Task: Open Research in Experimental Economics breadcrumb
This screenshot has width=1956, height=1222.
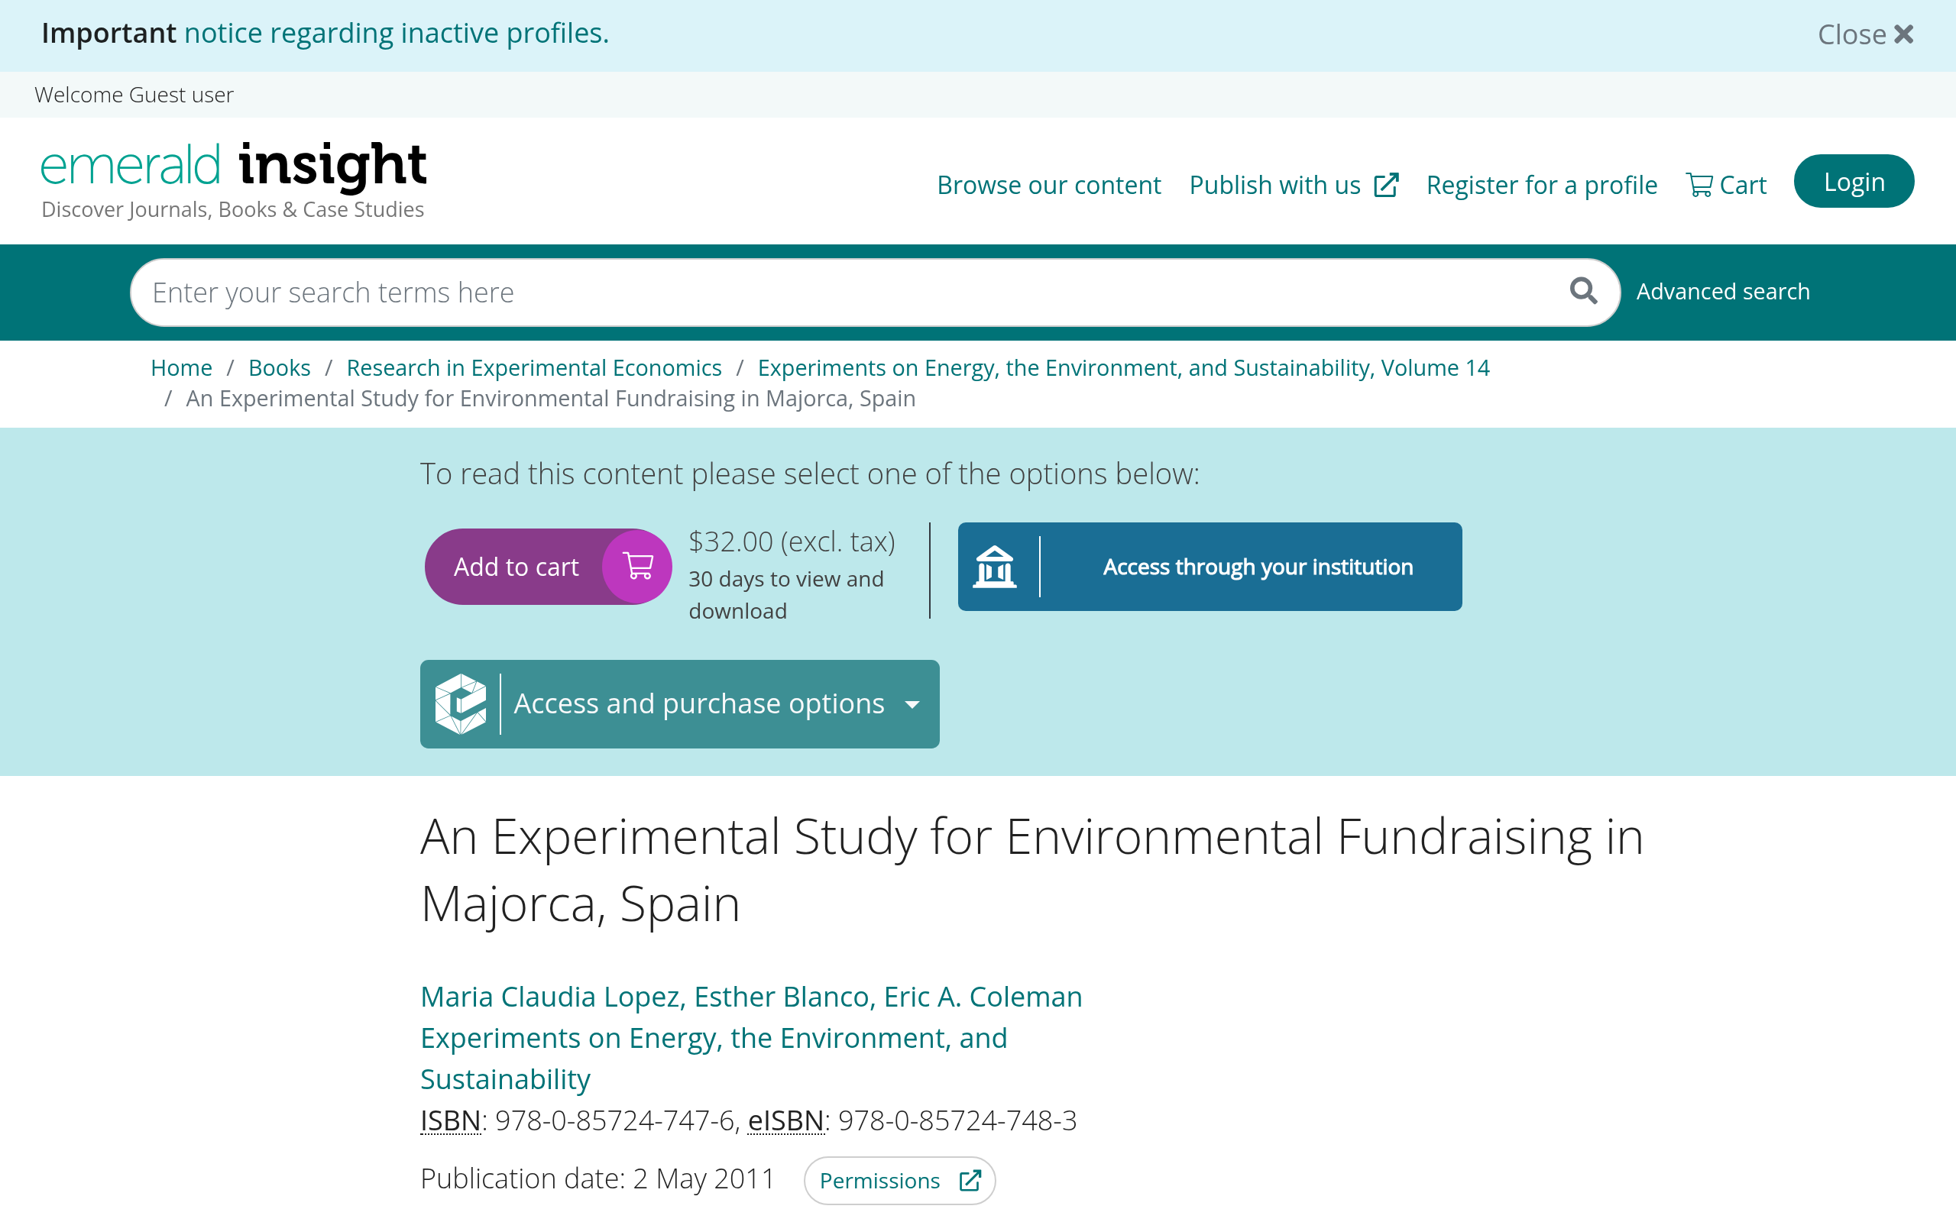Action: tap(533, 367)
